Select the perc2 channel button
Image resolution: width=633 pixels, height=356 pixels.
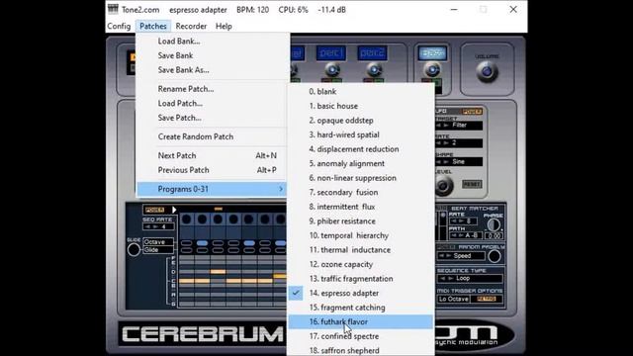tap(372, 52)
